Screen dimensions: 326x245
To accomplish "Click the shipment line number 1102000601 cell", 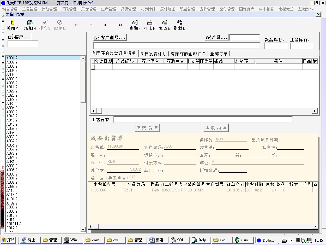I will [105, 190].
